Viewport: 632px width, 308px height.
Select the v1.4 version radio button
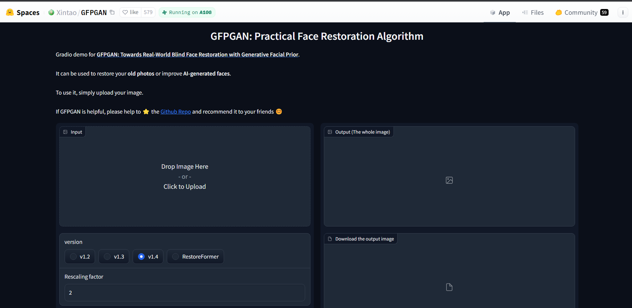click(x=141, y=257)
